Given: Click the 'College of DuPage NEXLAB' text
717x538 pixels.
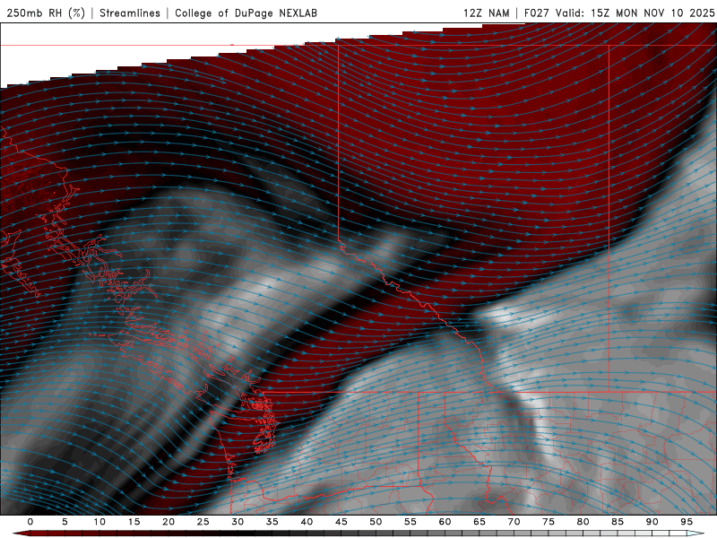Looking at the screenshot, I should tap(246, 13).
